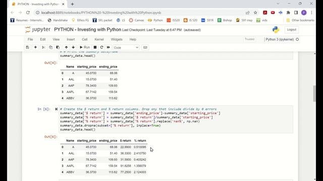323x181 pixels.
Task: Open the File menu
Action: [x=30, y=39]
